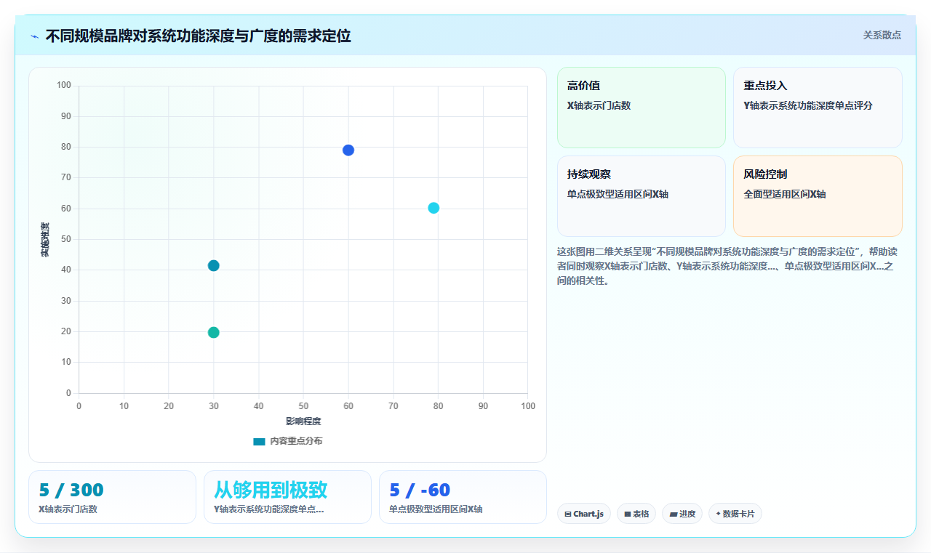This screenshot has height=553, width=931.
Task: Click the Y轴表示系统功能深度单点… stat caption
Action: pyautogui.click(x=269, y=509)
